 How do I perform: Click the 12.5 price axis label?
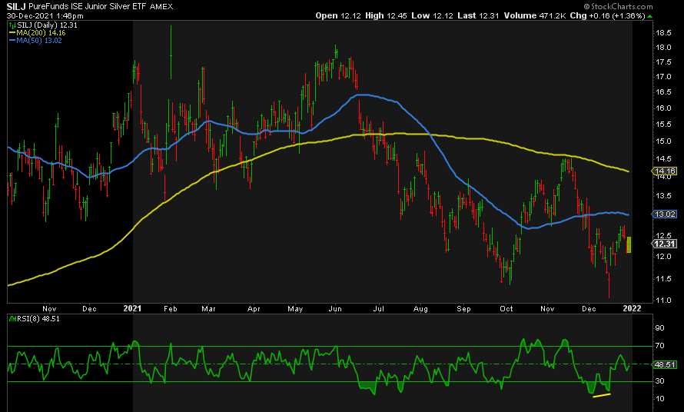tap(663, 236)
